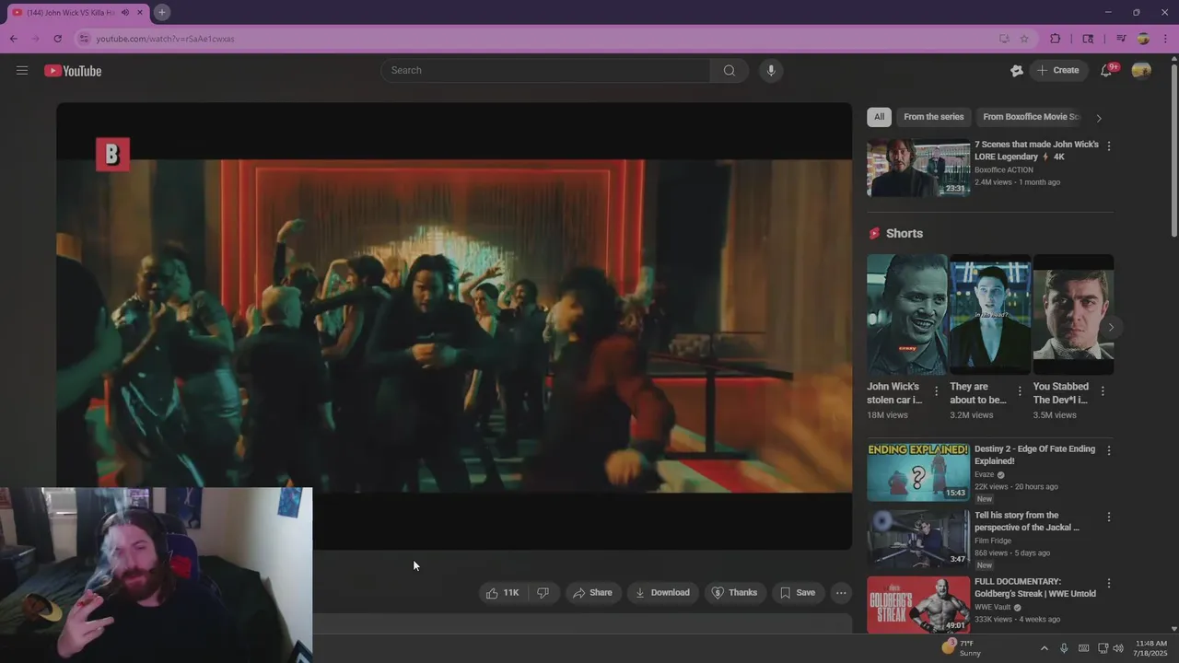Open the Create video button
This screenshot has height=663, width=1179.
point(1058,70)
